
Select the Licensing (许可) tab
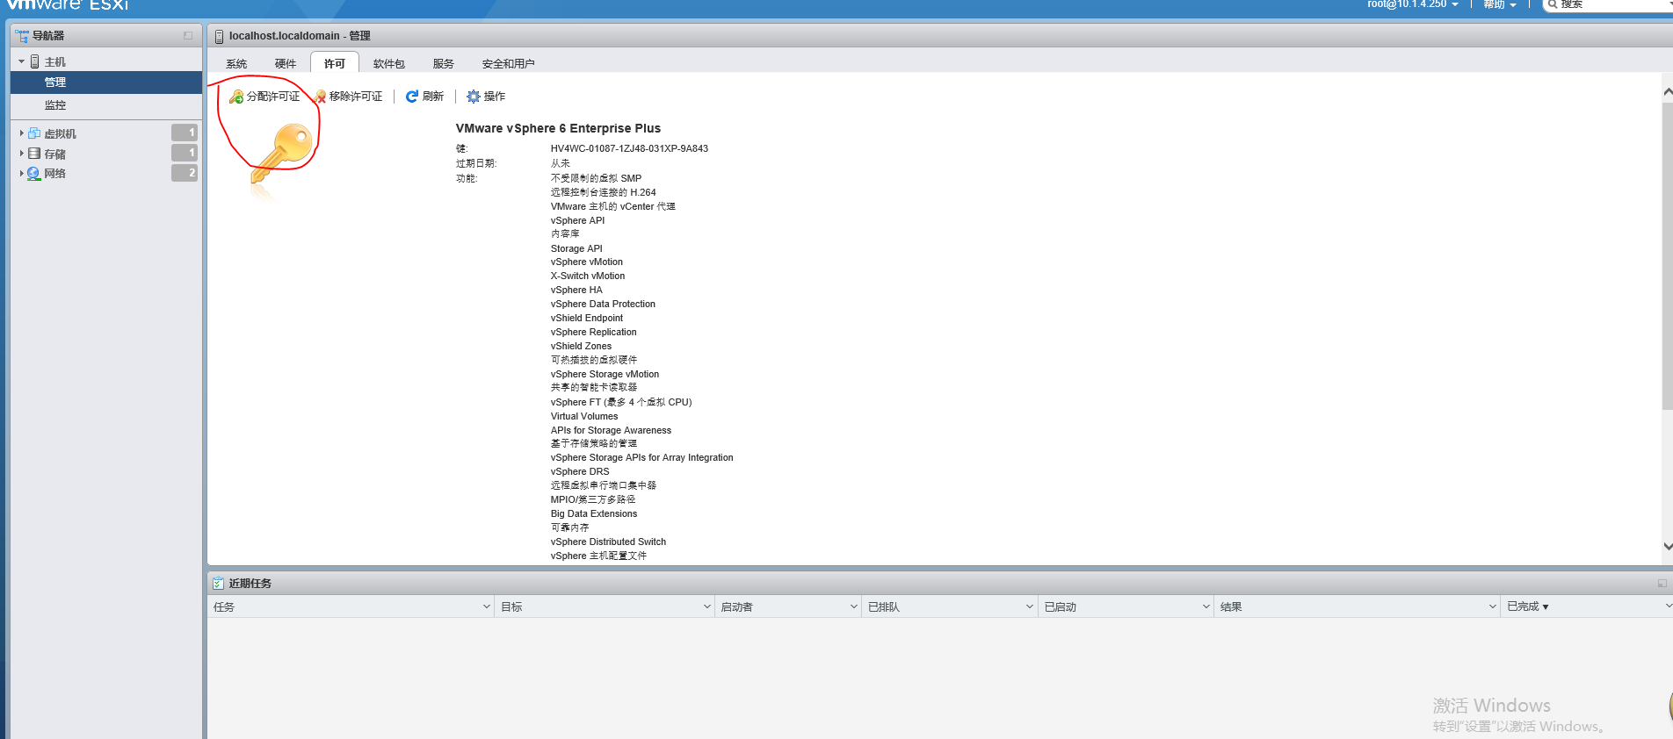335,63
